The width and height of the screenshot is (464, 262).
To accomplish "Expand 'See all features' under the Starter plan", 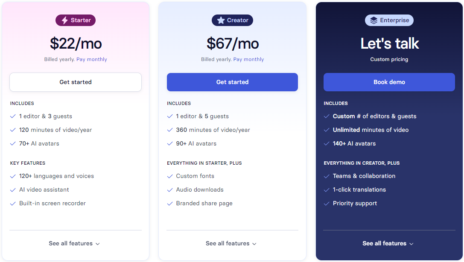I will 74,243.
